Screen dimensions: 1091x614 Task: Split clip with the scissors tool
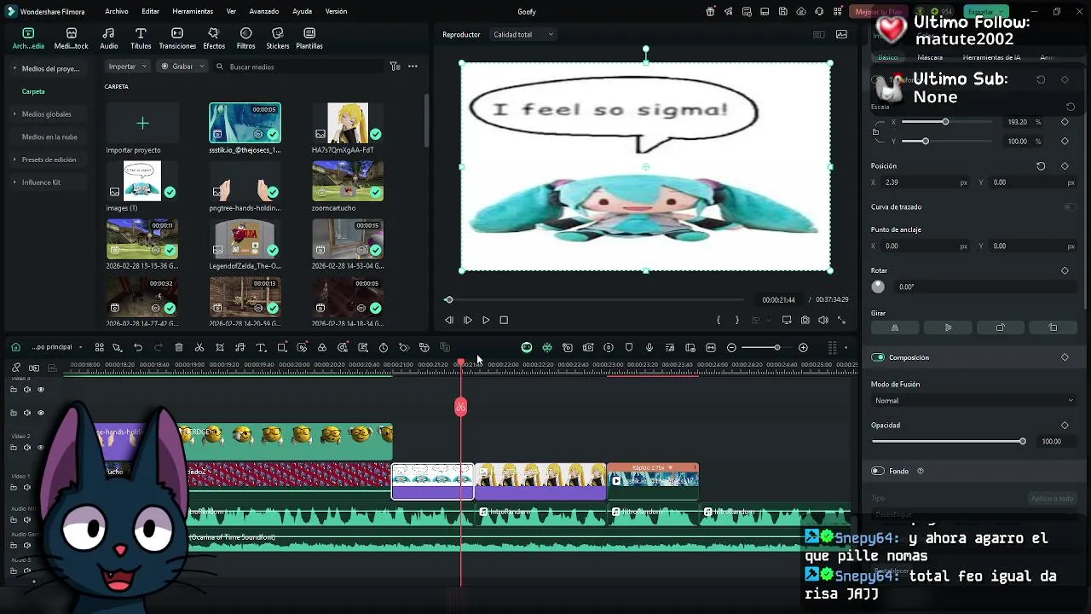pos(199,348)
